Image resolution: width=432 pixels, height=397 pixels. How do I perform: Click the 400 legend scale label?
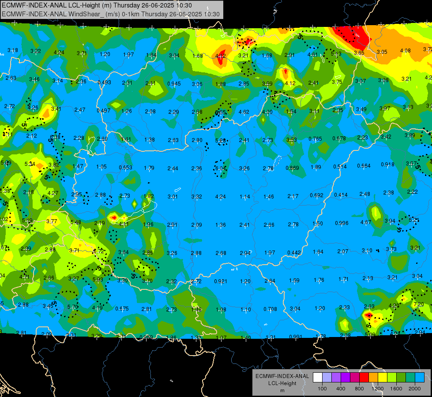tap(341, 389)
